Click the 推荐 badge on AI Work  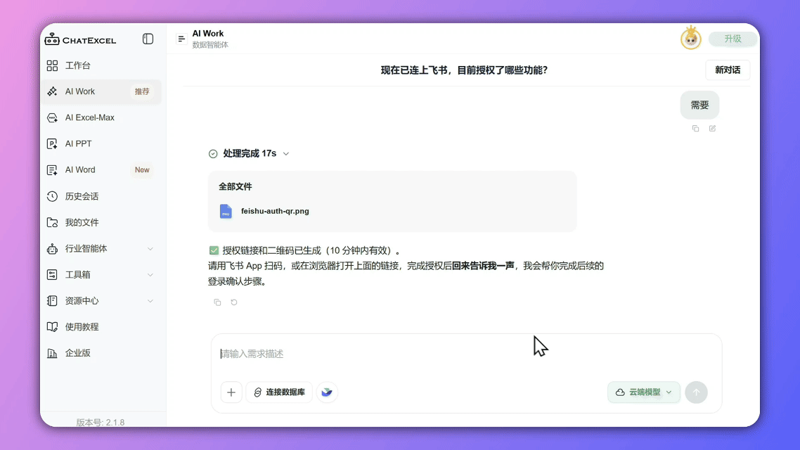click(142, 91)
